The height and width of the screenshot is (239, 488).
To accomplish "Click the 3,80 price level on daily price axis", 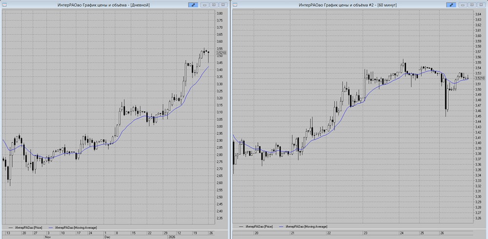I will click(220, 14).
